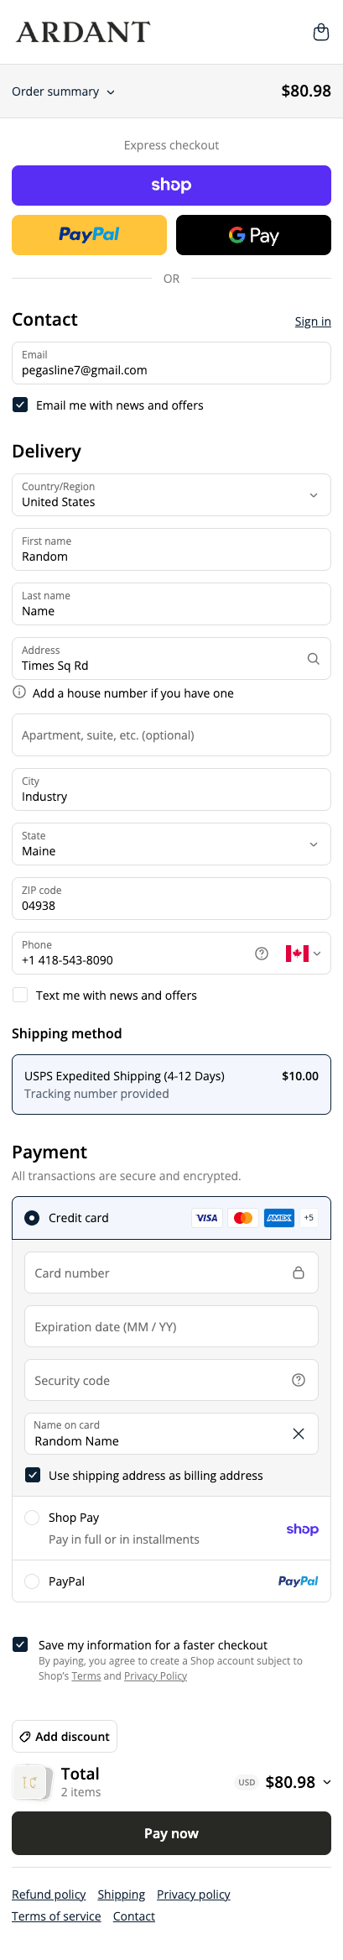Click the Sign in link
Screen dimensions: 343x1960
[x=313, y=321]
